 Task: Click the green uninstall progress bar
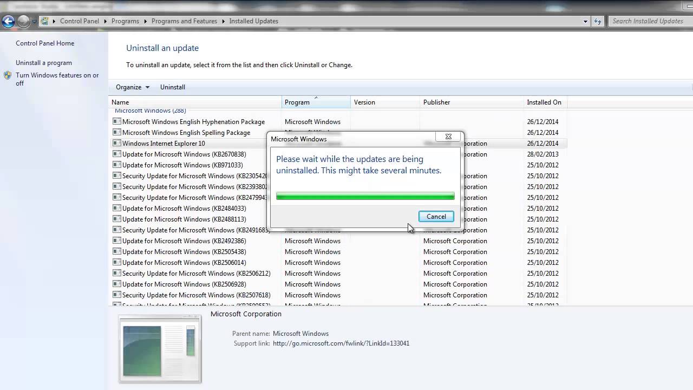coord(365,196)
